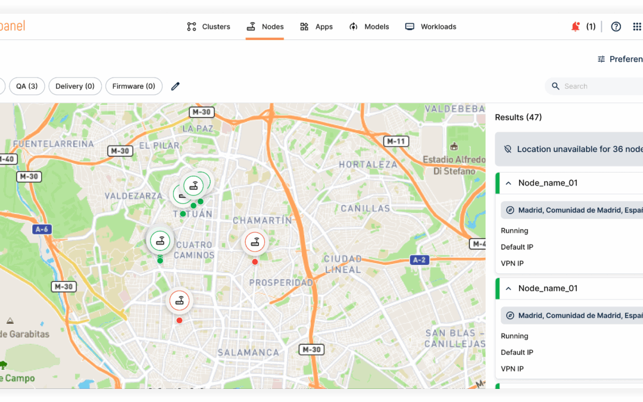Open Models using its gauge icon
This screenshot has width=643, height=402.
pyautogui.click(x=353, y=26)
